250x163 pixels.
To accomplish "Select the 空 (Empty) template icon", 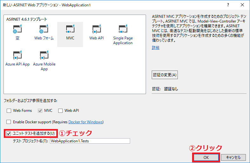I will click(17, 29).
